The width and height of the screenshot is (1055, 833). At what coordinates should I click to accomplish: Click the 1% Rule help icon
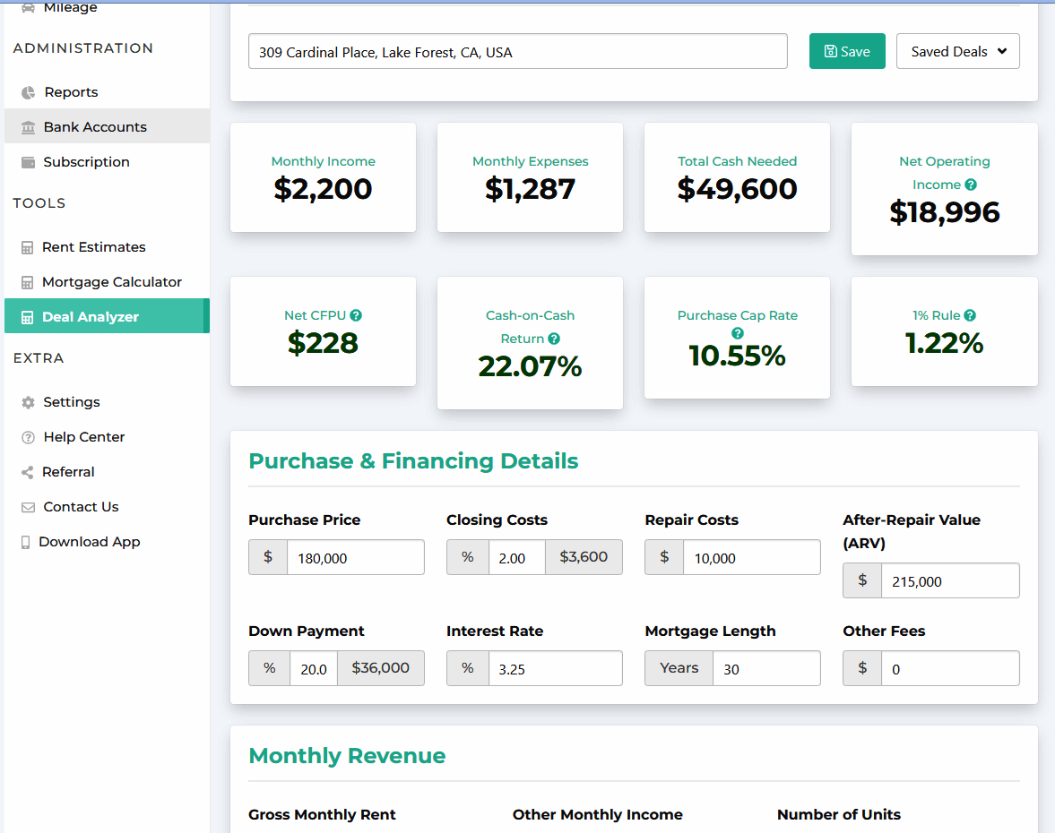point(970,315)
